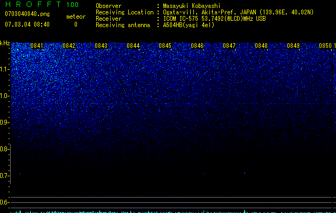Image resolution: width=336 pixels, height=213 pixels.
Task: Click the 0842 time marker
Action: 69,46
